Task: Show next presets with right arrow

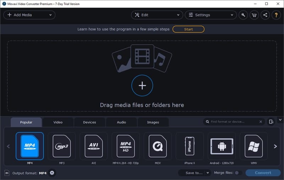Action: pos(275,146)
